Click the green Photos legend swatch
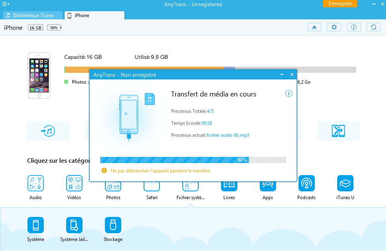 66,82
